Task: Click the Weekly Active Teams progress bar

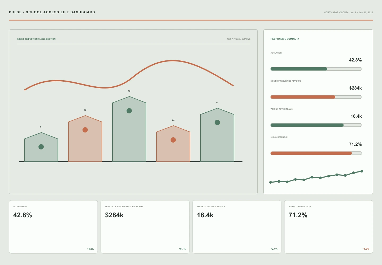Action: (x=316, y=125)
